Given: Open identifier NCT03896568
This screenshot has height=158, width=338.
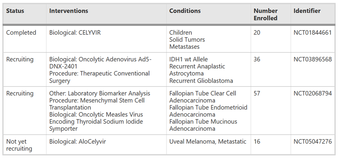Looking at the screenshot, I should click(313, 59).
